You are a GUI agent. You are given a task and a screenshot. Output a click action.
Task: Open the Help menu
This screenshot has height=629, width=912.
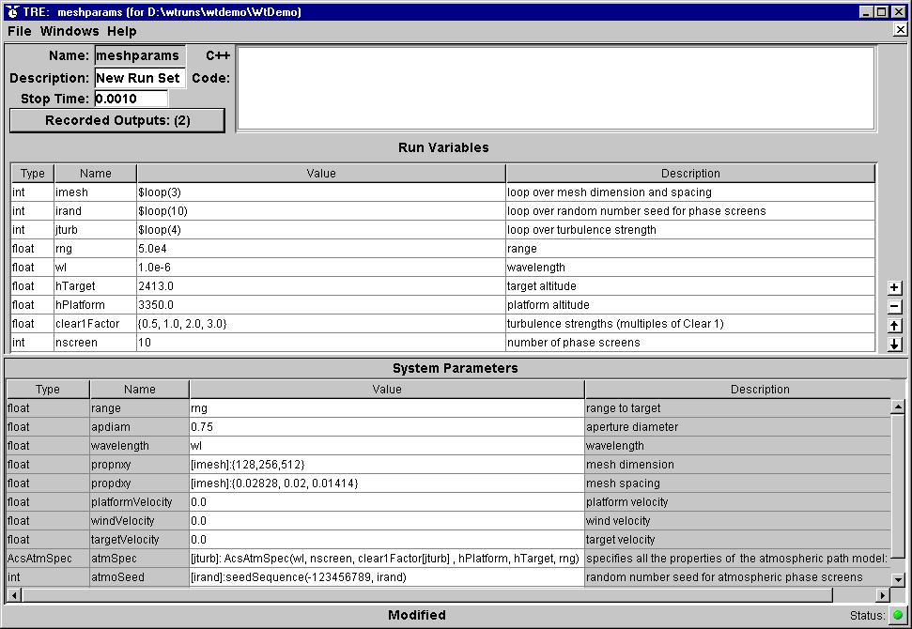pos(121,31)
